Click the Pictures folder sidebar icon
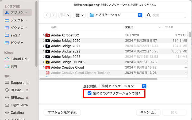This screenshot has width=192, height=120. click(x=7, y=43)
